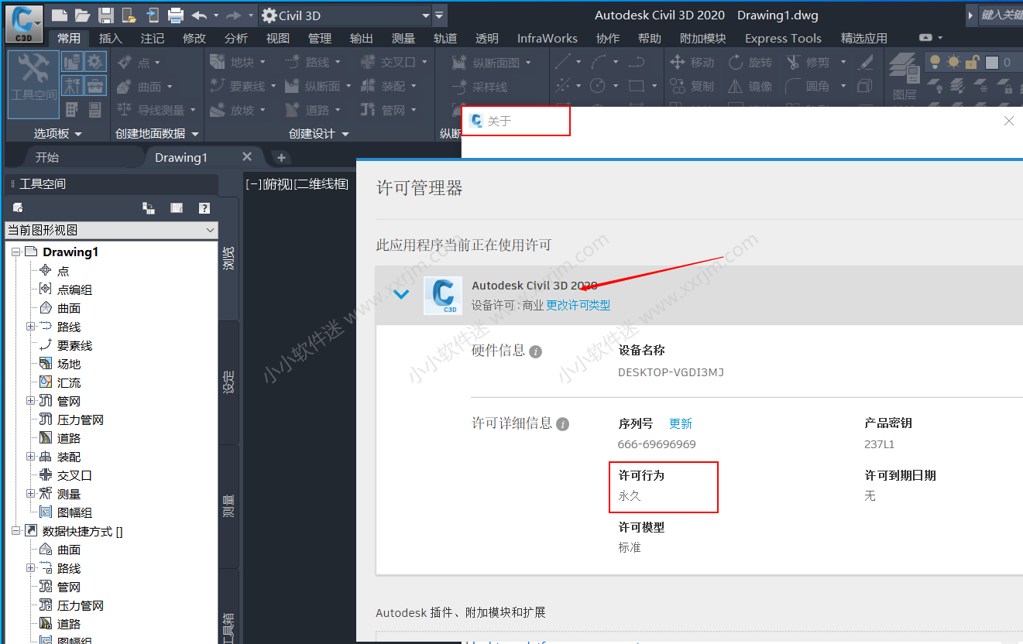Click the Plot printer icon

(x=176, y=15)
